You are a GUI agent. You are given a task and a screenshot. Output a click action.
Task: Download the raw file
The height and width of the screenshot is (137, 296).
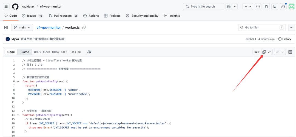click(270, 52)
